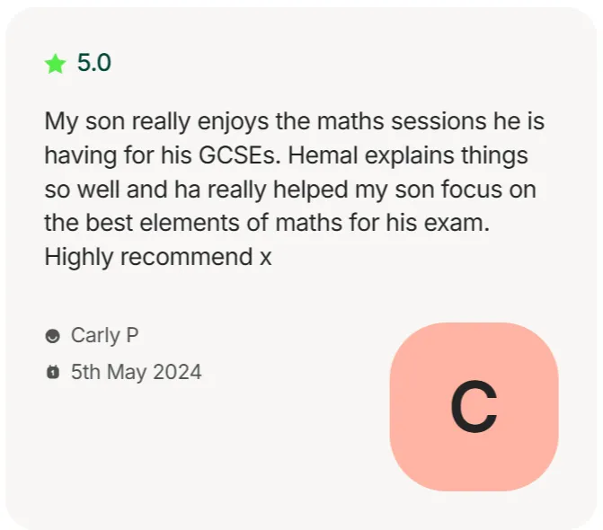This screenshot has width=603, height=530.
Task: Click the date 5th May 2024
Action: (136, 372)
